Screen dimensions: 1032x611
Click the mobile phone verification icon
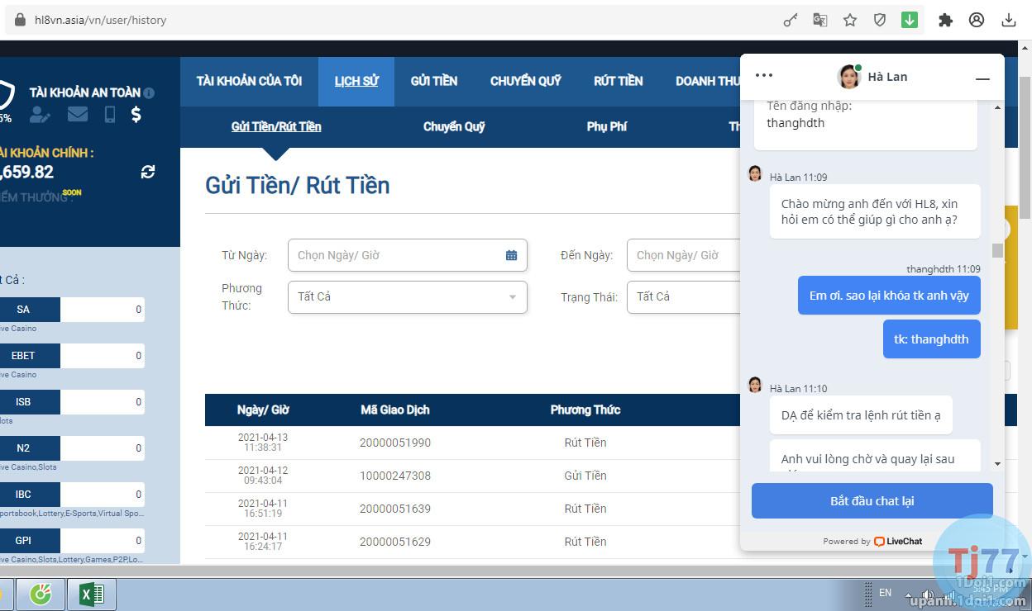(x=109, y=115)
